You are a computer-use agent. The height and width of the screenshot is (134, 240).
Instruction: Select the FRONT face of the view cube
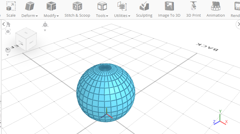pyautogui.click(x=21, y=42)
